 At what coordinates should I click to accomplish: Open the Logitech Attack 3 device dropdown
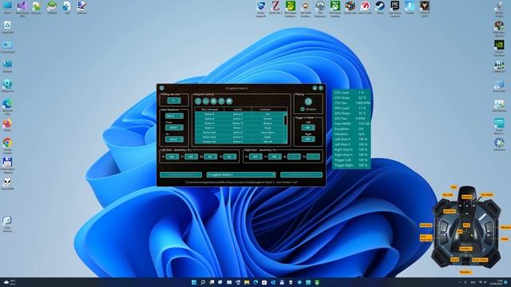(241, 175)
